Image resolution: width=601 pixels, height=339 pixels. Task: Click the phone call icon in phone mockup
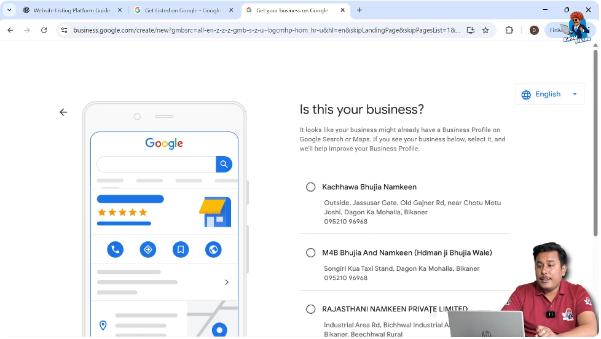(115, 250)
